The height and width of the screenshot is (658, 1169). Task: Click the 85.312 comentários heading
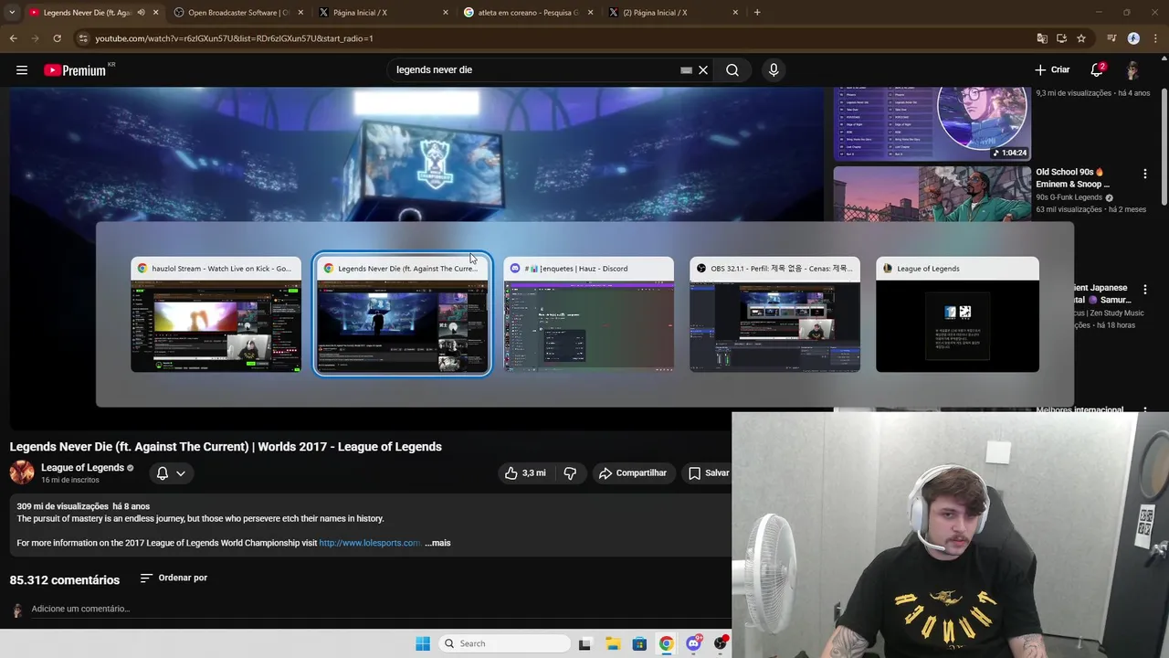point(65,580)
